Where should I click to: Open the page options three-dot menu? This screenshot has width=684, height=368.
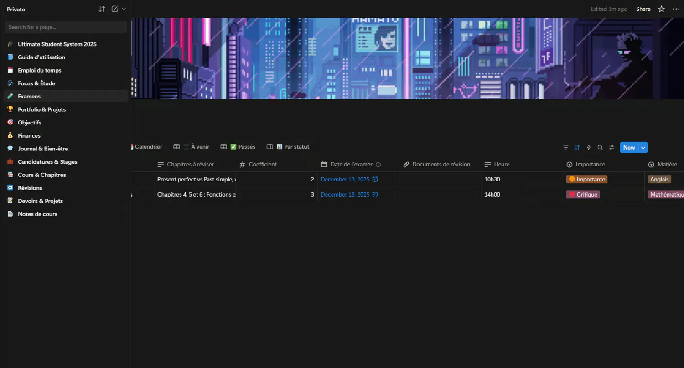point(676,9)
